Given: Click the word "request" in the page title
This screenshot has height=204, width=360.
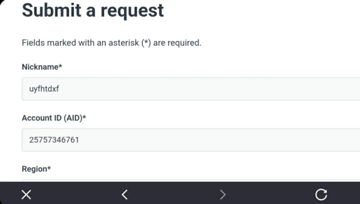Looking at the screenshot, I should pos(132,11).
